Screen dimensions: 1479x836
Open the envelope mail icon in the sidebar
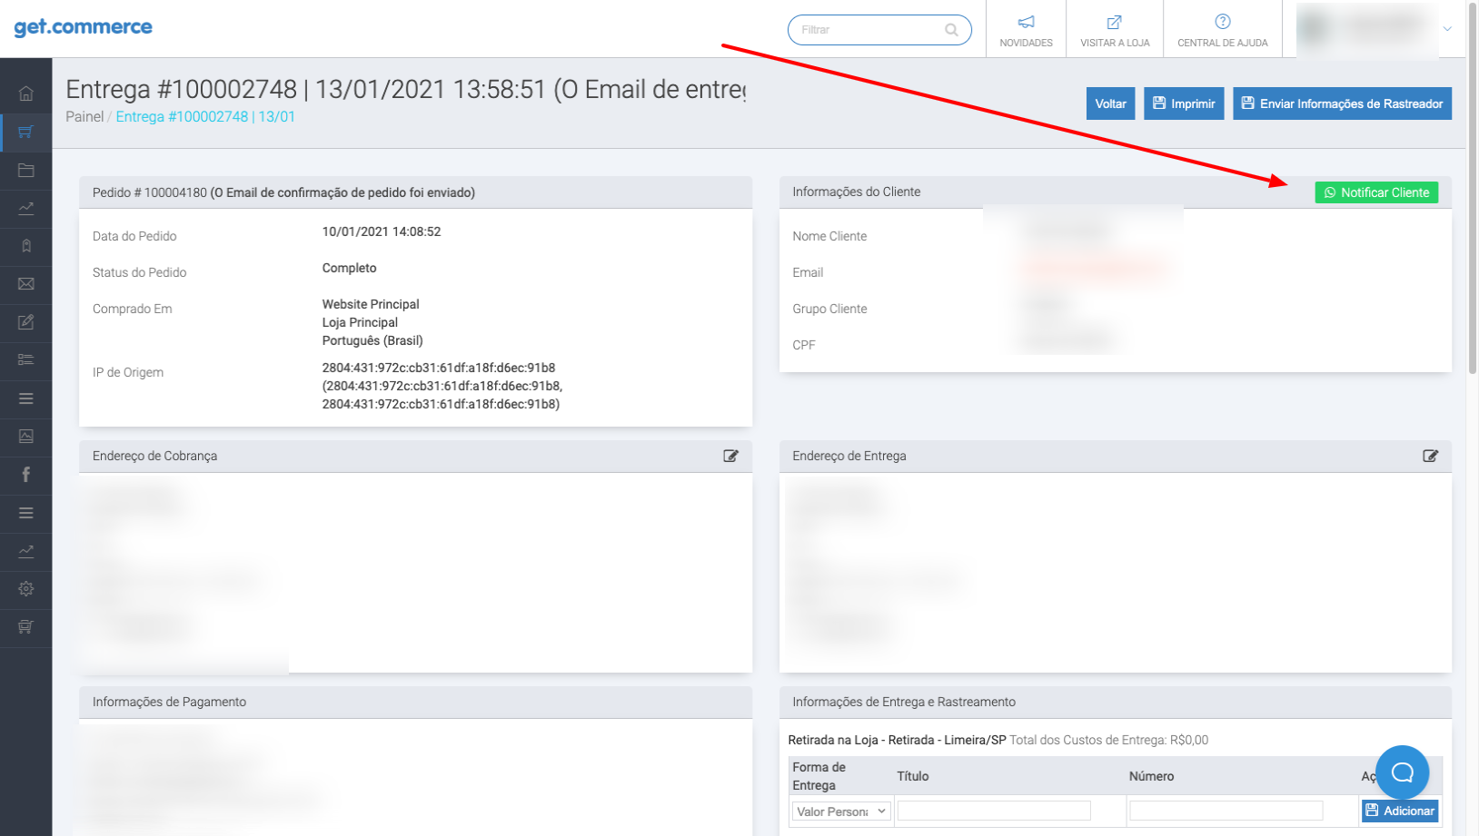[25, 284]
